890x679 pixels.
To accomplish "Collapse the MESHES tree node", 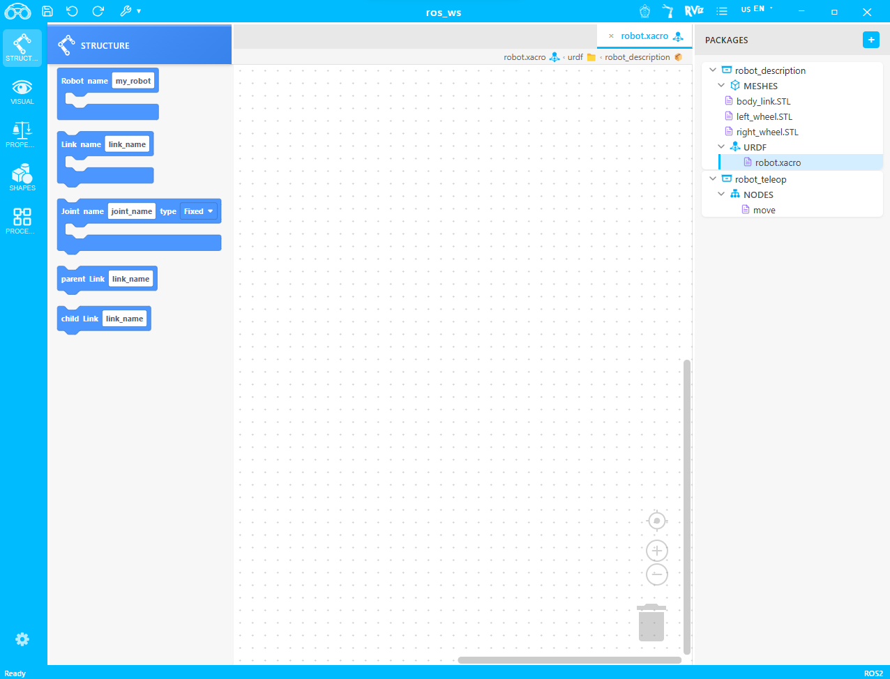I will (722, 85).
